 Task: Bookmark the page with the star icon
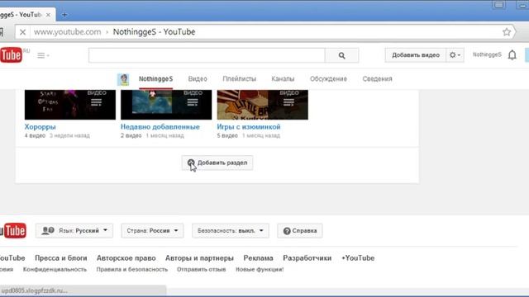(x=507, y=32)
